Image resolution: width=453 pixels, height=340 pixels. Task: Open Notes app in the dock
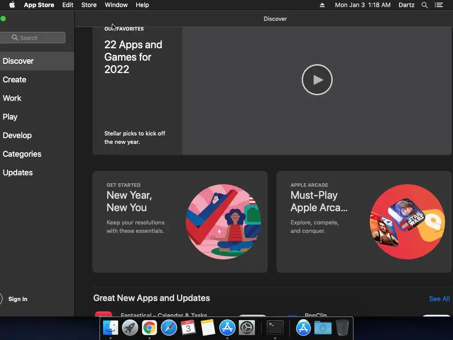[208, 328]
